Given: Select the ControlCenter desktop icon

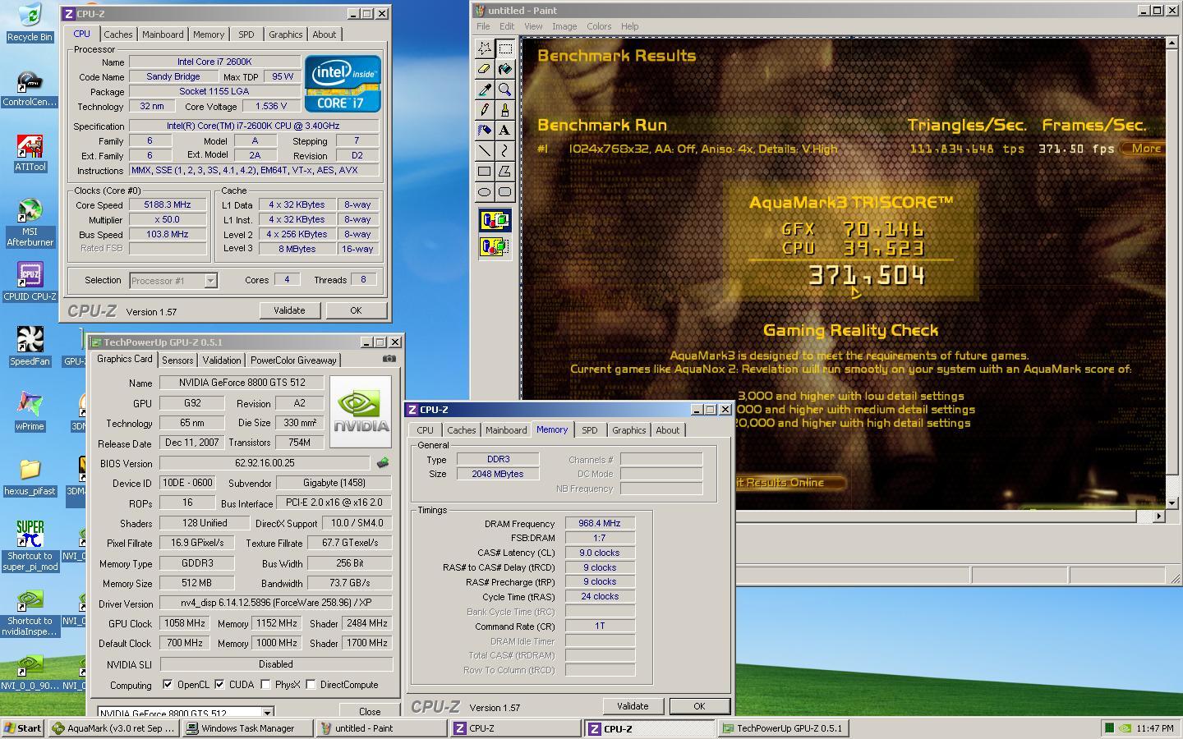Looking at the screenshot, I should [30, 90].
